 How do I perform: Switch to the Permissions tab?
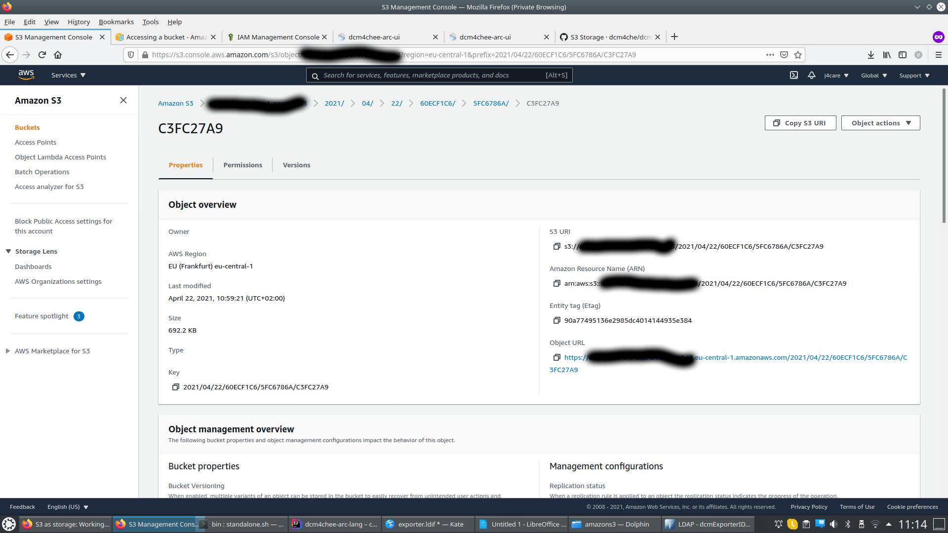pyautogui.click(x=242, y=165)
